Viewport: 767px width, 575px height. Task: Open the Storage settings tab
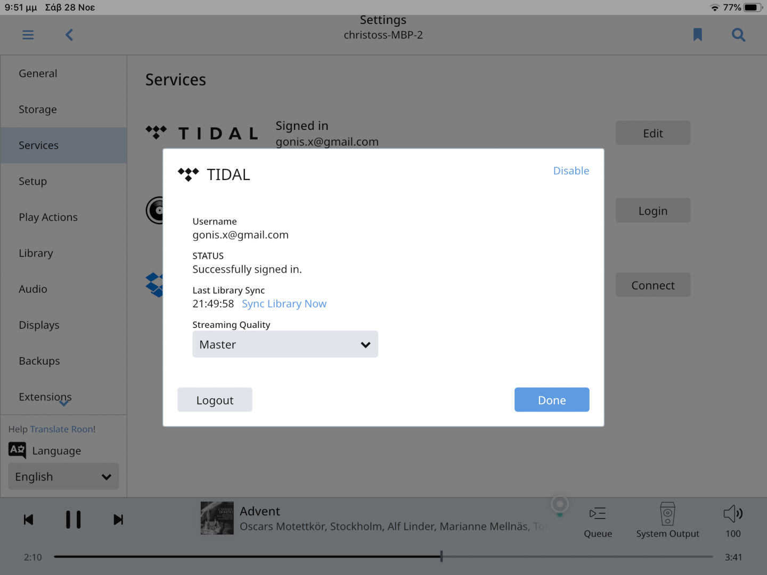click(38, 110)
